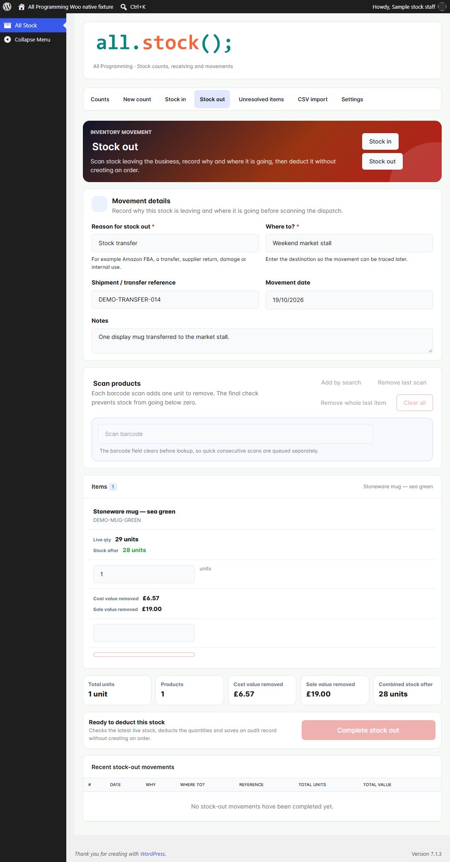The width and height of the screenshot is (450, 862).
Task: Open the CSV import tab
Action: pyautogui.click(x=312, y=99)
